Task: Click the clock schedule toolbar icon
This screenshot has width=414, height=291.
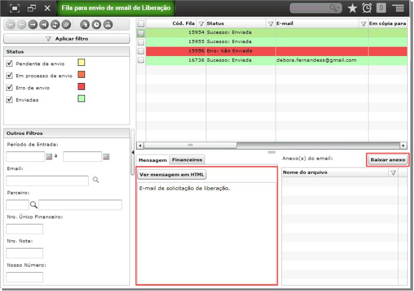Action: click(x=96, y=24)
